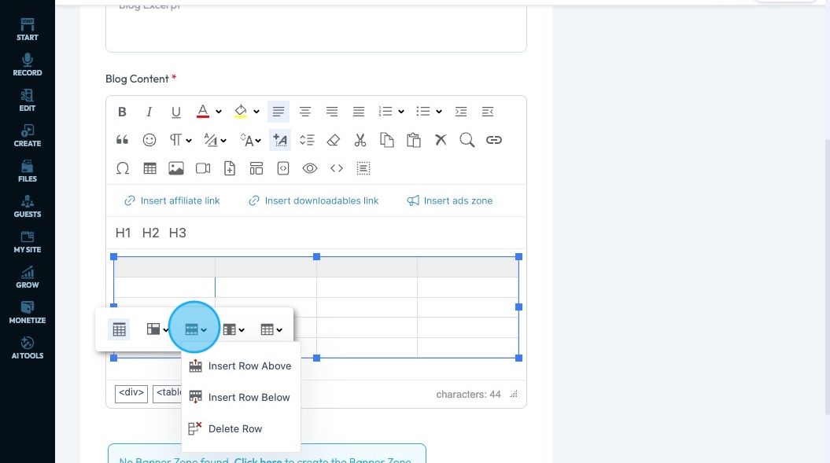830x463 pixels.
Task: Open the emoticon picker
Action: pyautogui.click(x=149, y=140)
